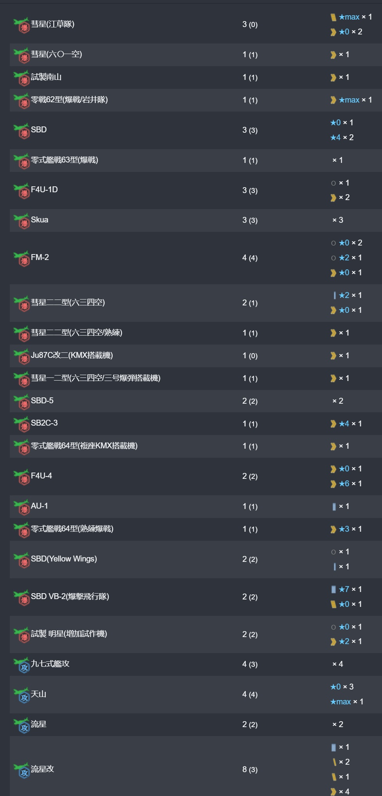Click the ★7 × 1 entry for SBD VB-2
This screenshot has width=382, height=796.
tap(346, 589)
